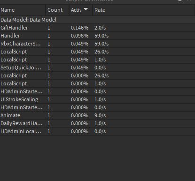Select the GiftHandler script row
Image resolution: width=195 pixels, height=181 pixels.
(97, 28)
